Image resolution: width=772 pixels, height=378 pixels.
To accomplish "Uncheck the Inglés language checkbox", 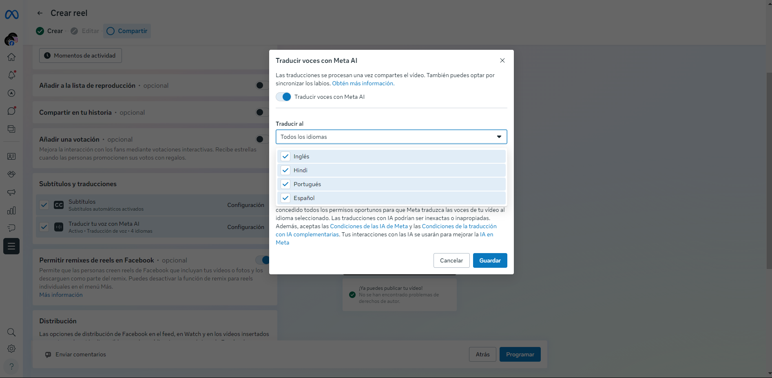I will pos(285,156).
